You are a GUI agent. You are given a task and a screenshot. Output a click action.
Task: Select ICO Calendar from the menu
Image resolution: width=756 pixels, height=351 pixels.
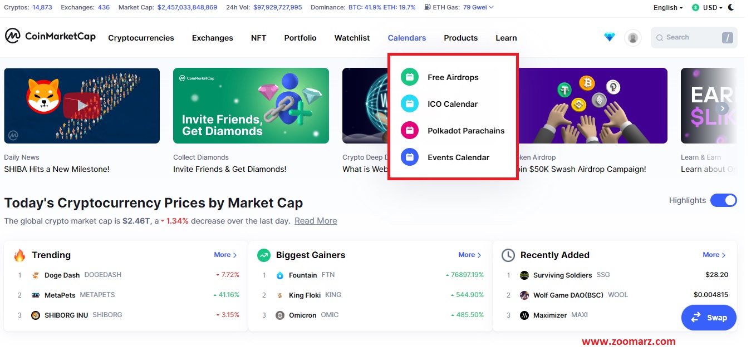(x=452, y=104)
